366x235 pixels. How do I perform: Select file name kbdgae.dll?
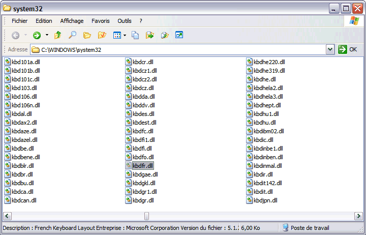pos(145,174)
